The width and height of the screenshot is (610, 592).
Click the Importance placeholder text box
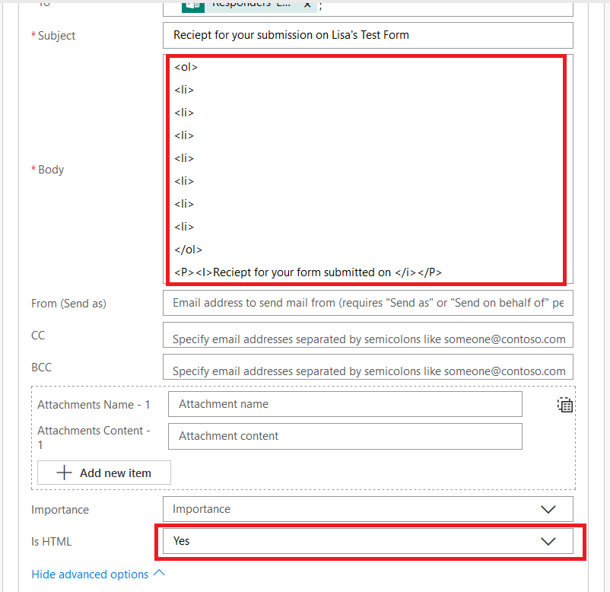click(342, 509)
